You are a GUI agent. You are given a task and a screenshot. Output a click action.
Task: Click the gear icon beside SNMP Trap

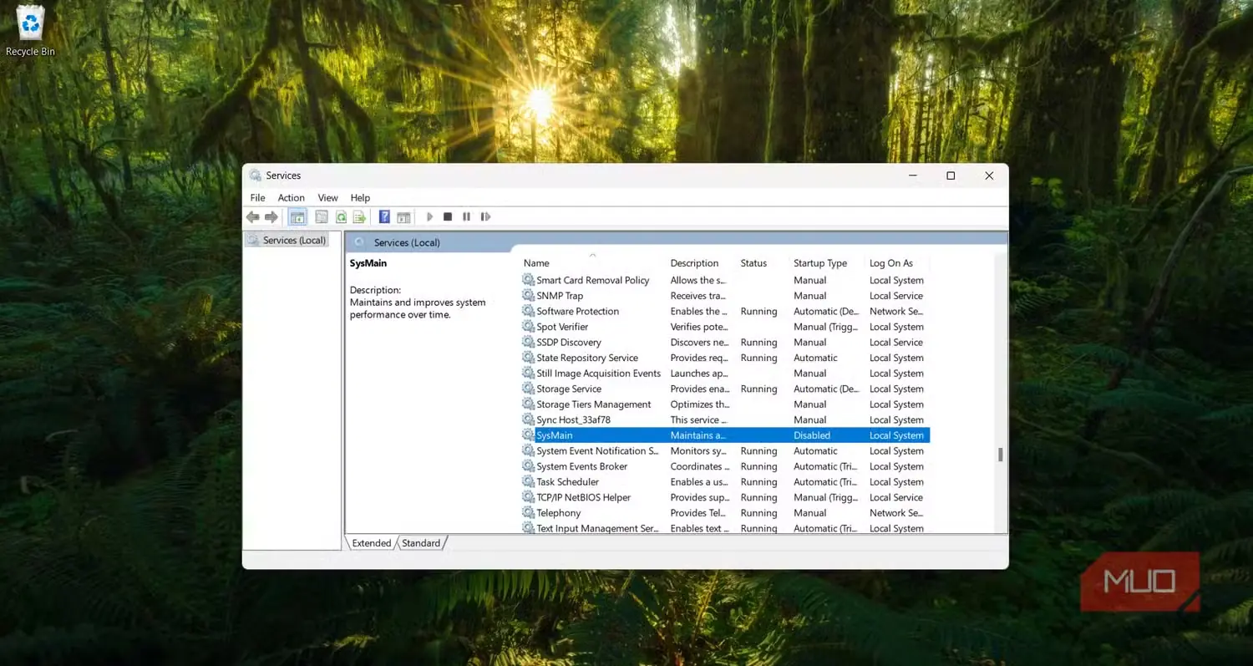[528, 296]
